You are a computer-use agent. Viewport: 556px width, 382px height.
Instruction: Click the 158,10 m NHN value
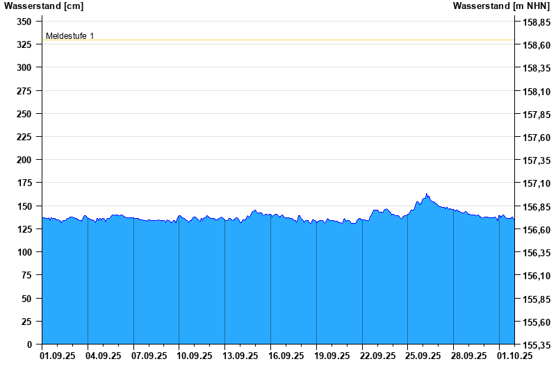click(x=537, y=92)
